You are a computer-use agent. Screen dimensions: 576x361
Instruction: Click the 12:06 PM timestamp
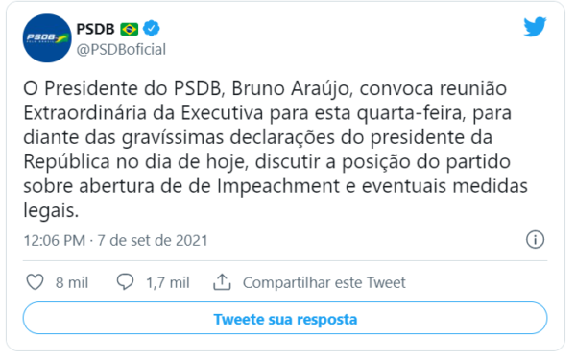pyautogui.click(x=55, y=241)
